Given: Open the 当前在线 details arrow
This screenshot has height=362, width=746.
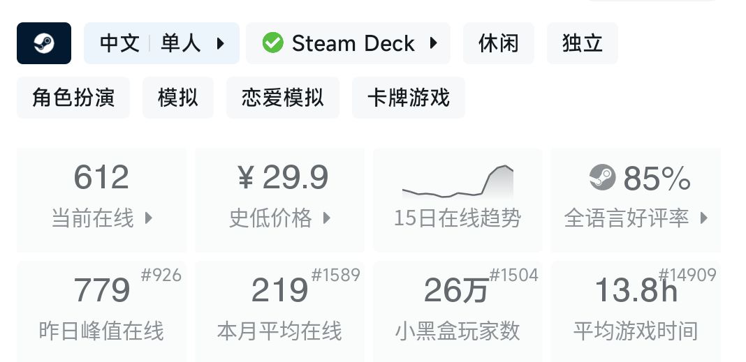Looking at the screenshot, I should point(148,218).
